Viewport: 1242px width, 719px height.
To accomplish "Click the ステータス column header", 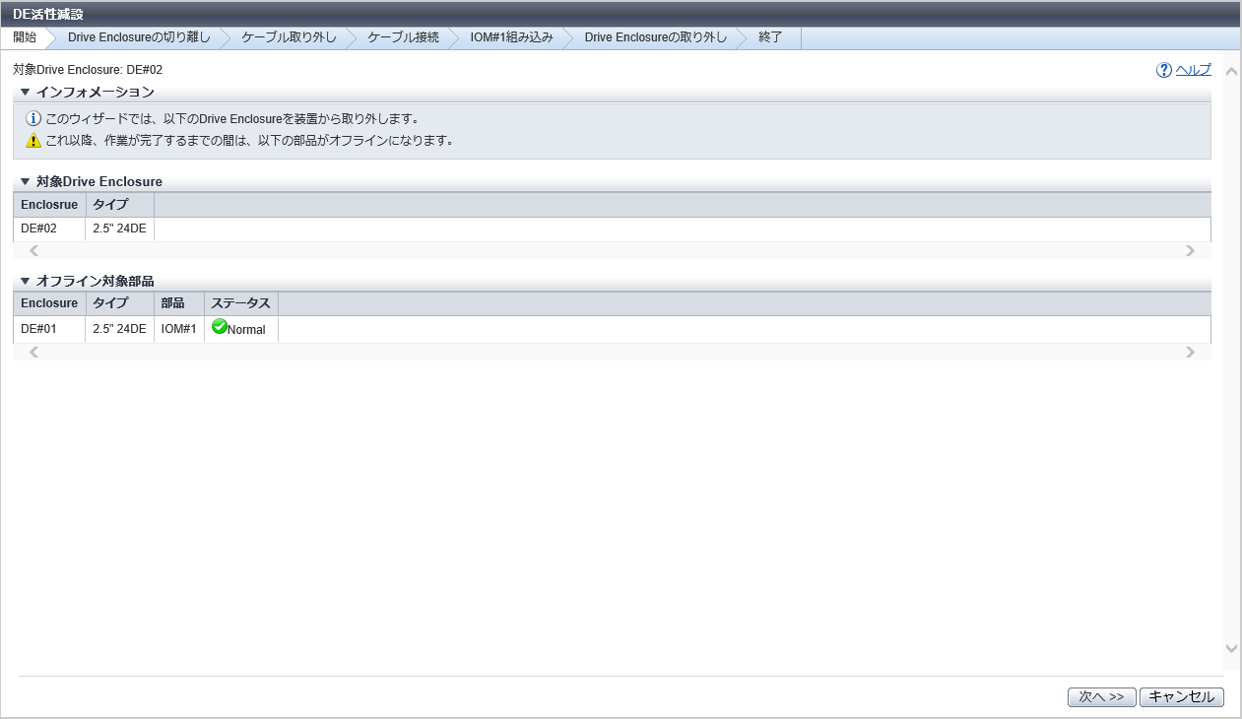I will coord(240,303).
